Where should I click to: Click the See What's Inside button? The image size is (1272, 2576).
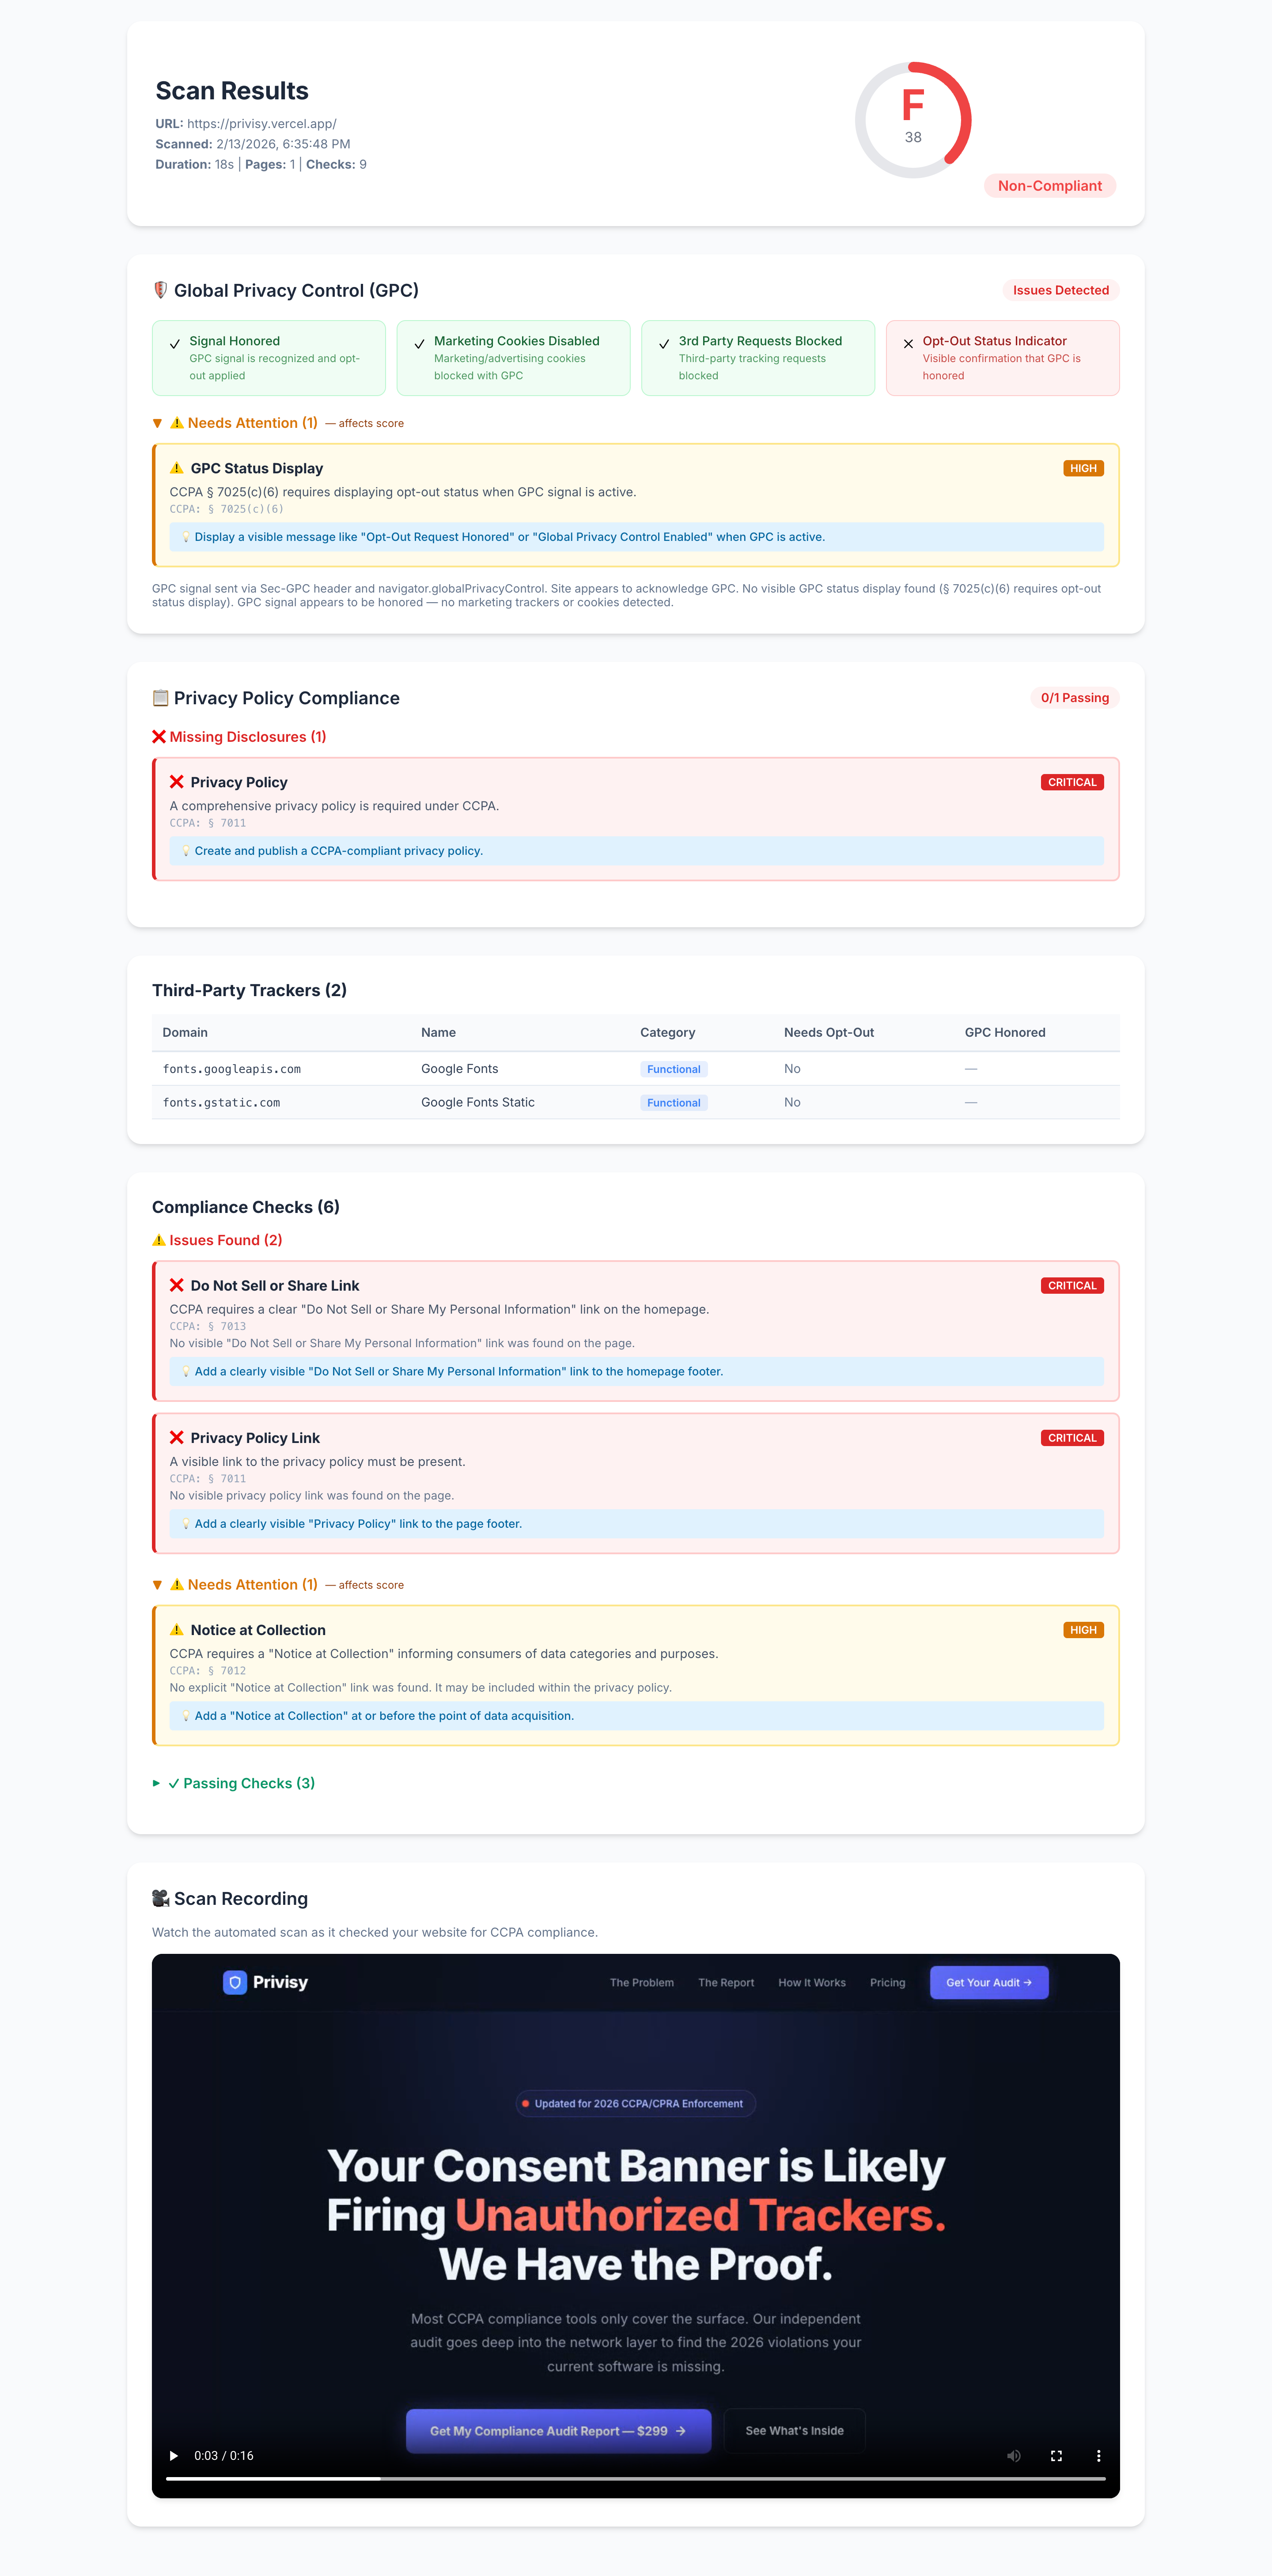794,2430
